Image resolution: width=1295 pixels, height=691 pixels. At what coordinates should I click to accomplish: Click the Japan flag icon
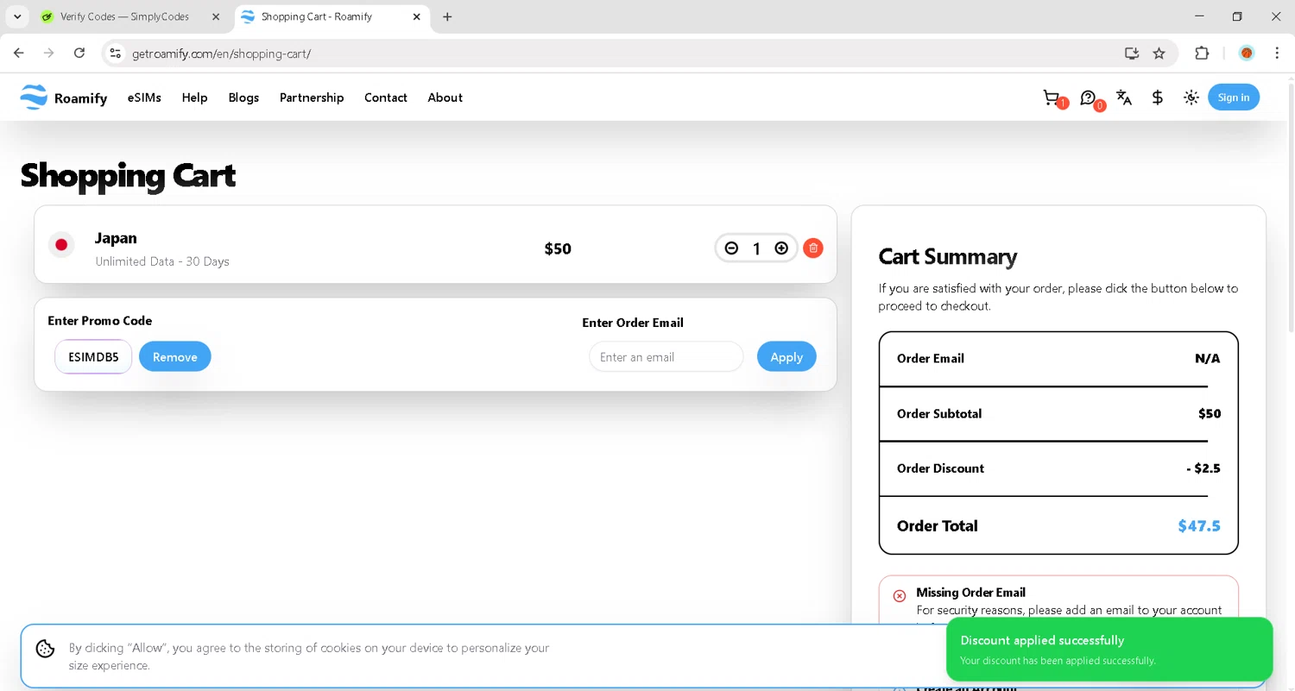point(61,245)
